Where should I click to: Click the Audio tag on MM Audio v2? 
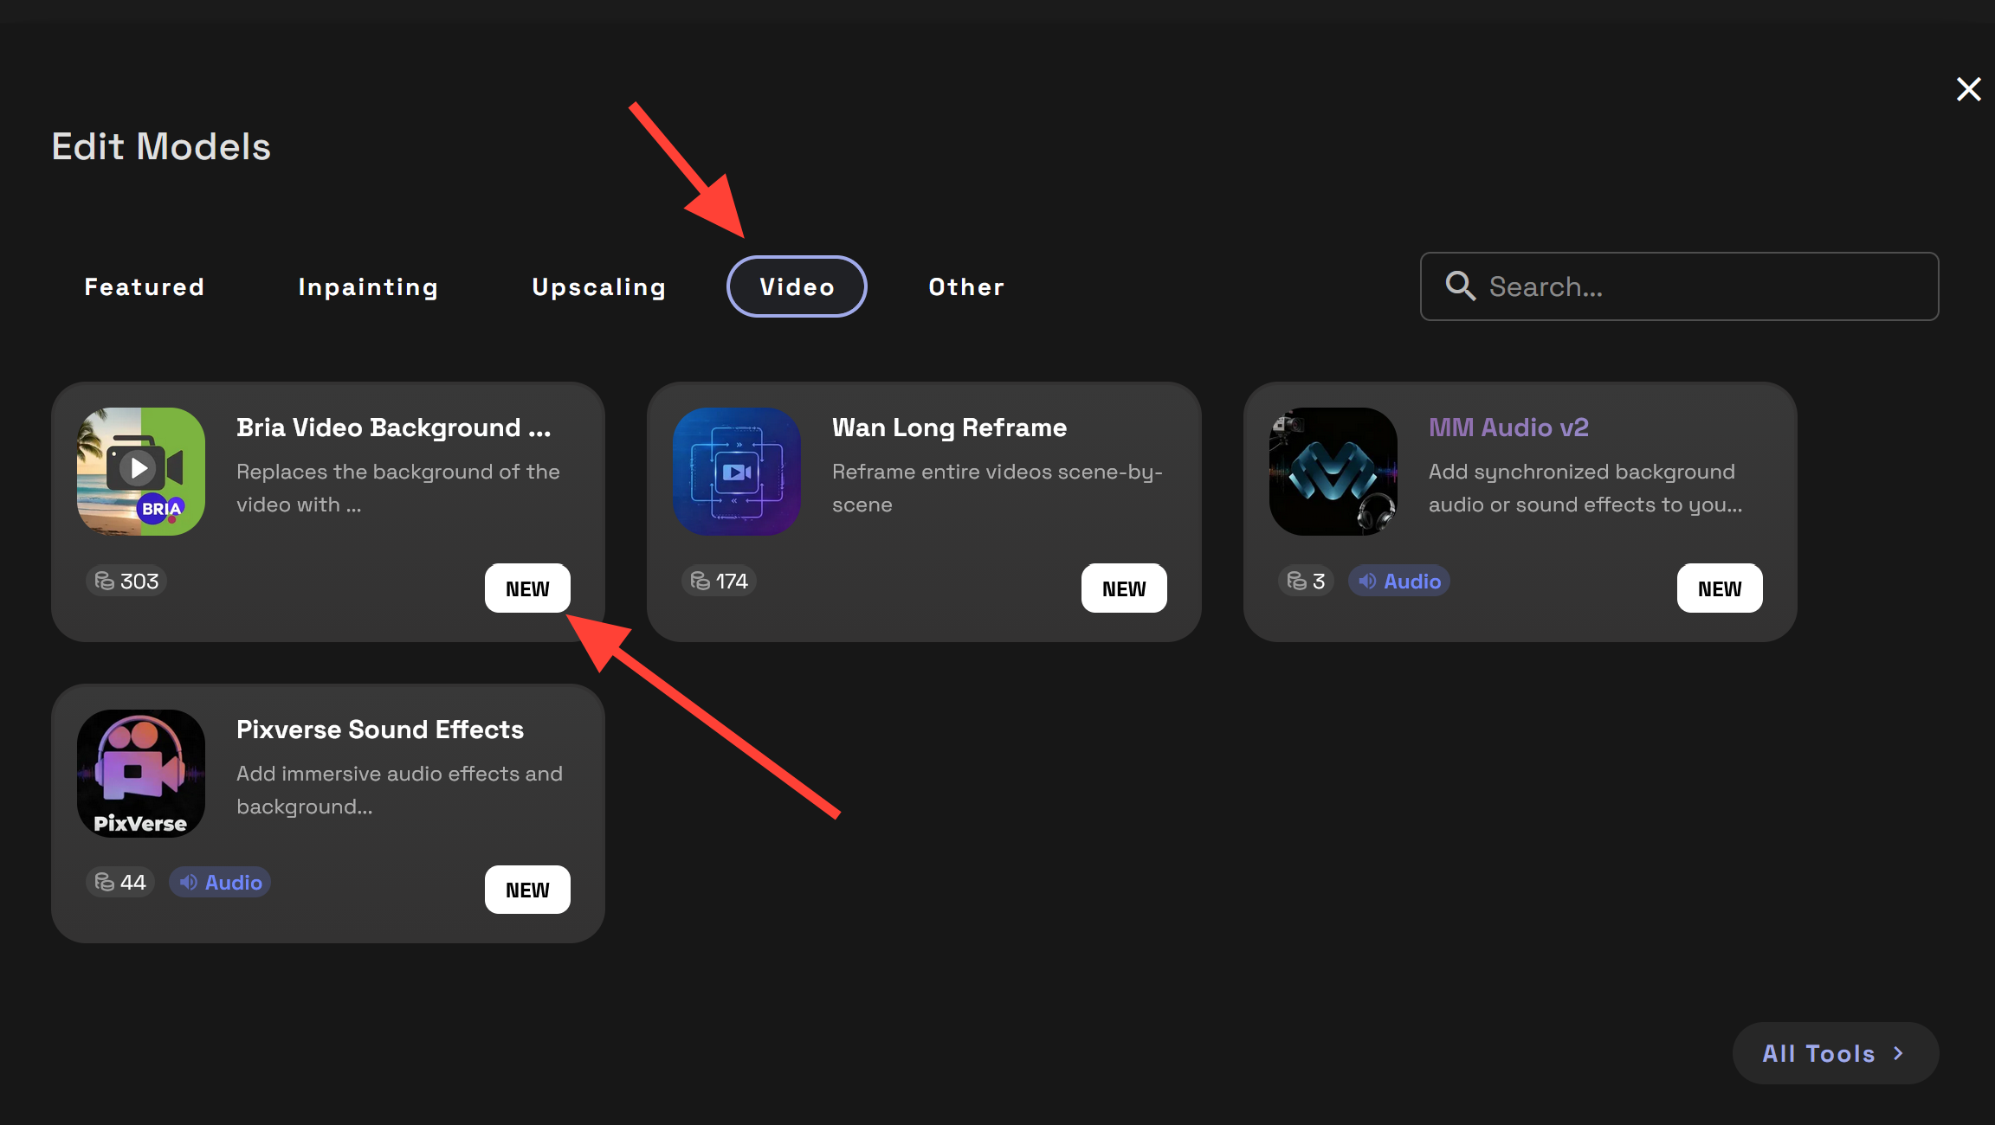1399,581
